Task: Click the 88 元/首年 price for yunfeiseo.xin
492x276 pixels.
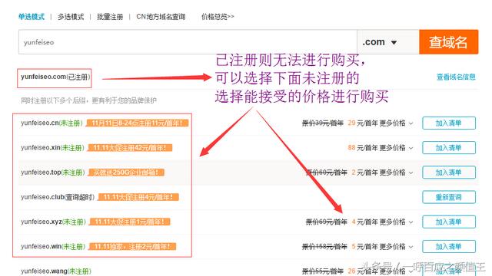Action: coord(363,148)
